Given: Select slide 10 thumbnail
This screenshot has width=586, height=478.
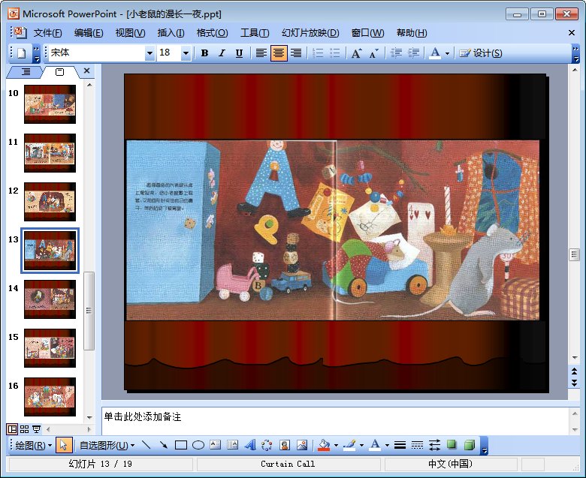Looking at the screenshot, I should 50,104.
